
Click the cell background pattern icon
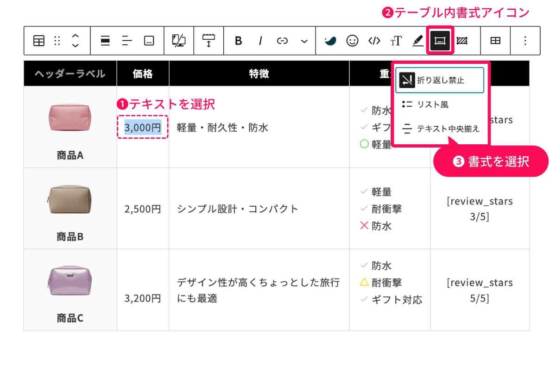click(x=461, y=41)
